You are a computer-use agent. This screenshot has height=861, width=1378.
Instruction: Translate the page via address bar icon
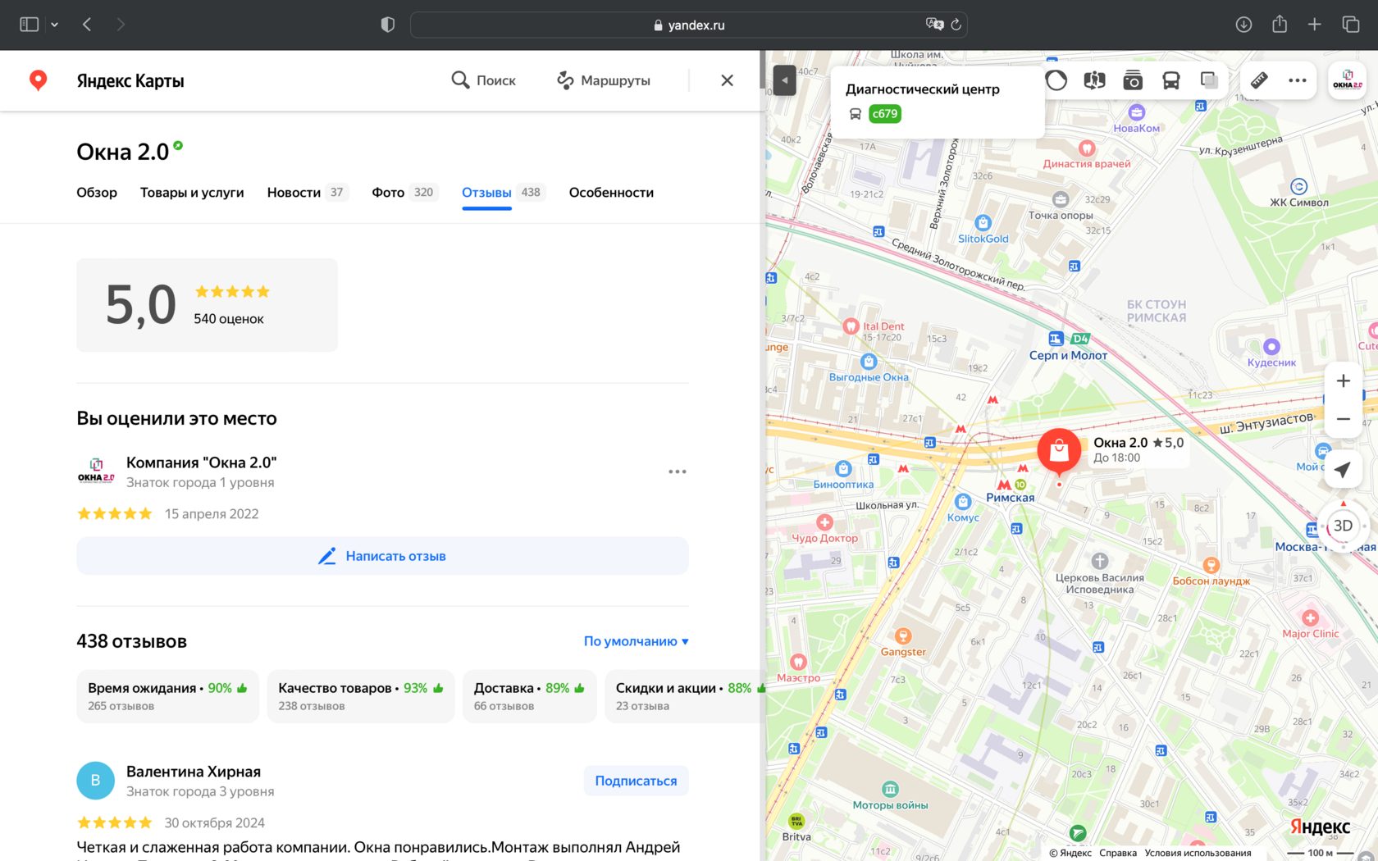[x=934, y=25]
